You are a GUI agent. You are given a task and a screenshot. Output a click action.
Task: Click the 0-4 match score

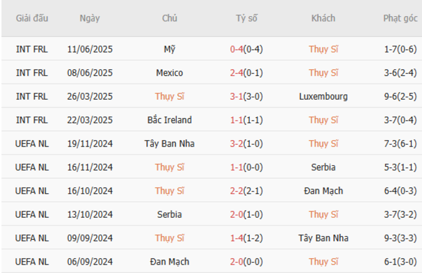(236, 49)
